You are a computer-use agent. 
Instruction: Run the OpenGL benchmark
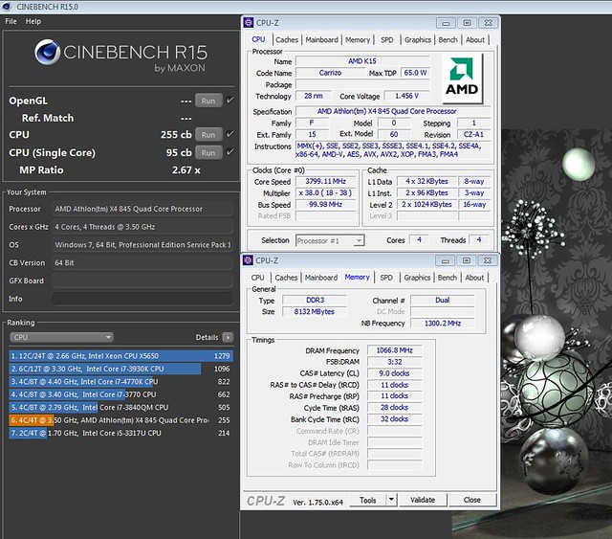(x=208, y=101)
